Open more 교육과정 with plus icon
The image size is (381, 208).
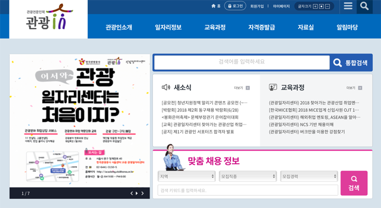(x=360, y=88)
